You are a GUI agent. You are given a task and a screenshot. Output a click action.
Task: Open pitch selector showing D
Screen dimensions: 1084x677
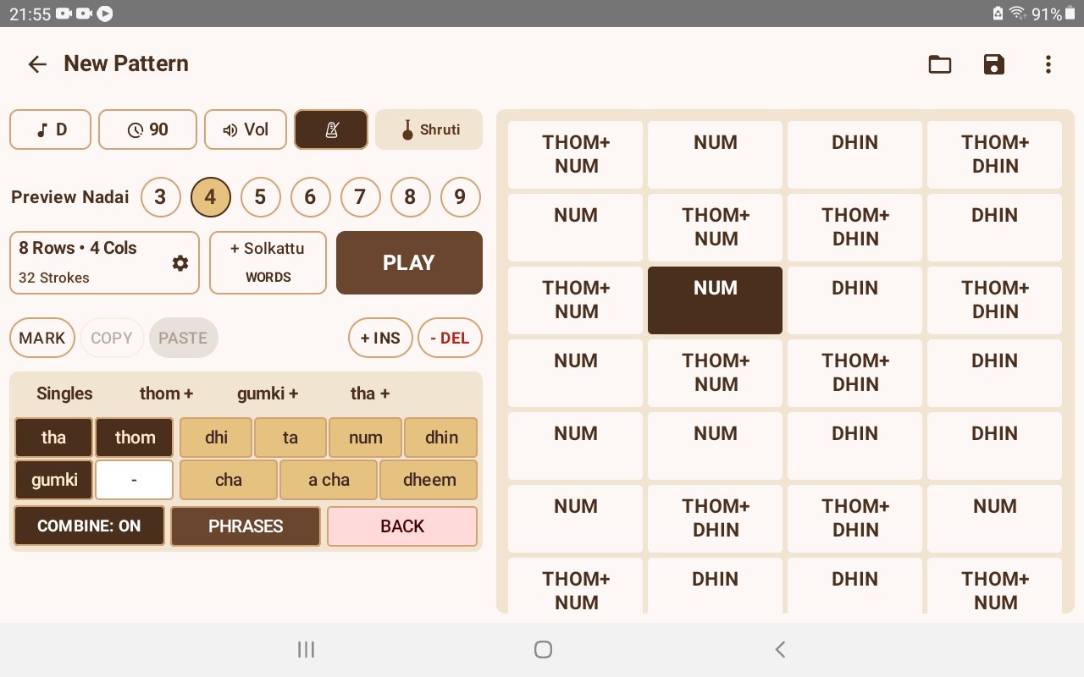(51, 129)
